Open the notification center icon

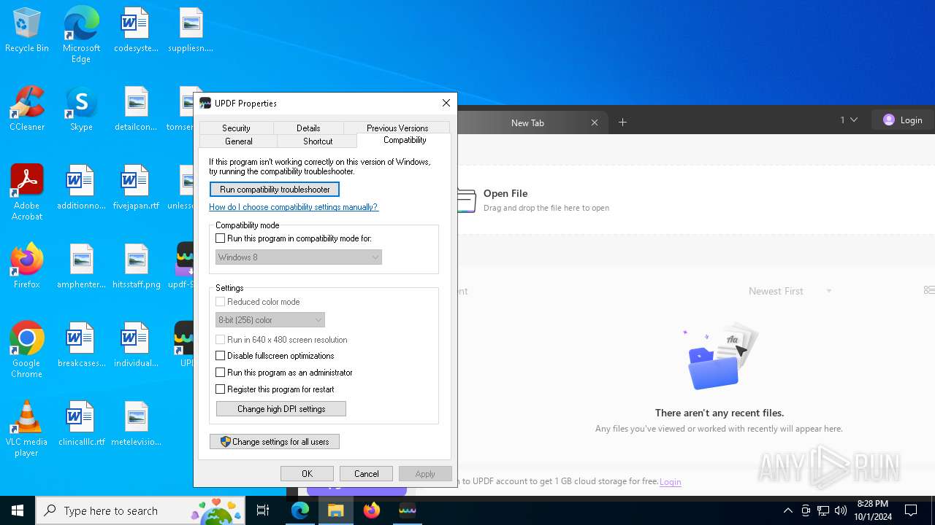click(x=911, y=510)
